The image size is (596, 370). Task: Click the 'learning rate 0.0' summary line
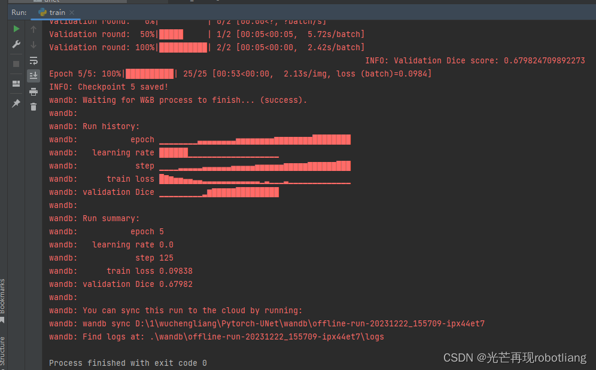[x=111, y=245]
